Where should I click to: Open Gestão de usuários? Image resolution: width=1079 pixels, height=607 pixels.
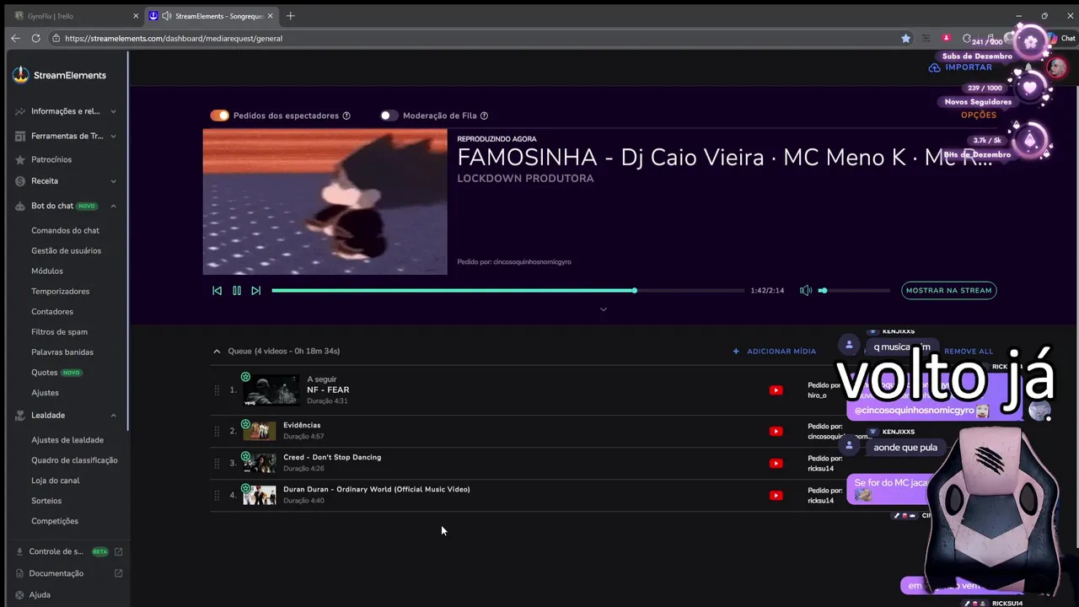pos(66,250)
